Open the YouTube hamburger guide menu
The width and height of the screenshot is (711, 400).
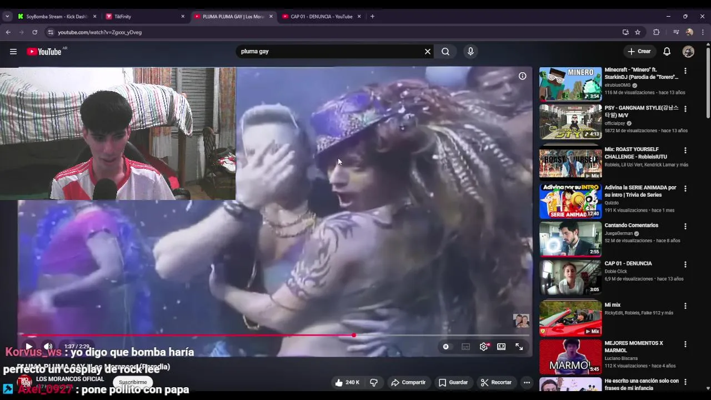(13, 52)
